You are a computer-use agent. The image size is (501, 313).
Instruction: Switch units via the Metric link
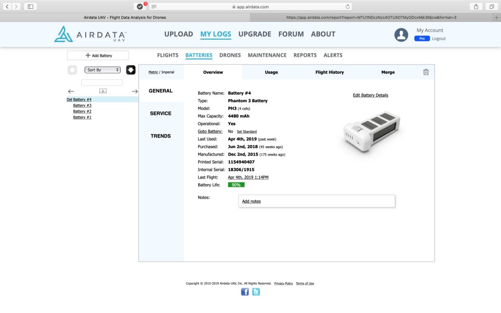(x=153, y=72)
